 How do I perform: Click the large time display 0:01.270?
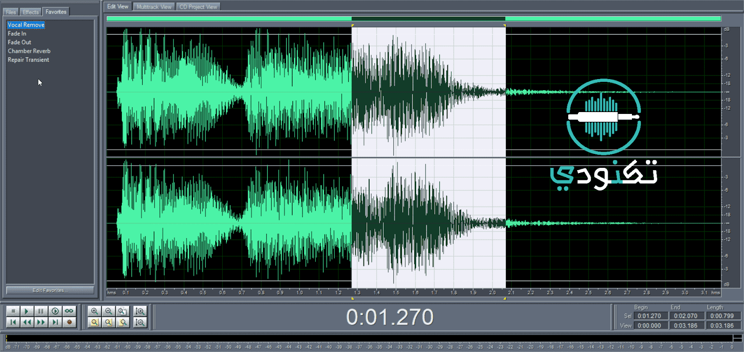tap(390, 317)
